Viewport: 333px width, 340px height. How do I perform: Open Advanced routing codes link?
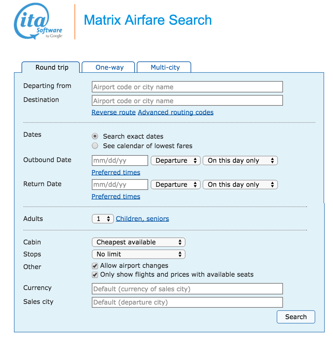click(176, 112)
